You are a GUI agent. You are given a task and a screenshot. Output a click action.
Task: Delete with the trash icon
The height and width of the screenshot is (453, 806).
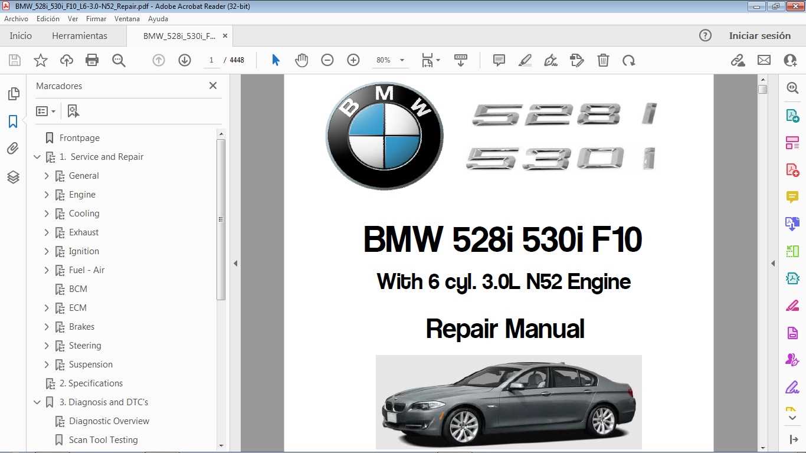pyautogui.click(x=603, y=60)
